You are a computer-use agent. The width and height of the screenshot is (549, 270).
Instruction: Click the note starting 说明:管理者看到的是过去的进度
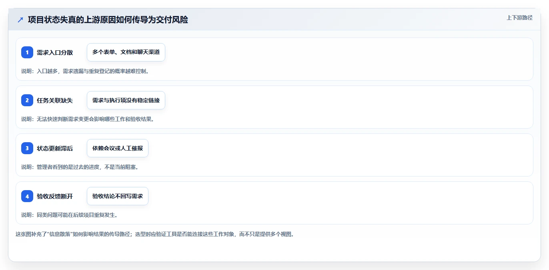tap(80, 167)
